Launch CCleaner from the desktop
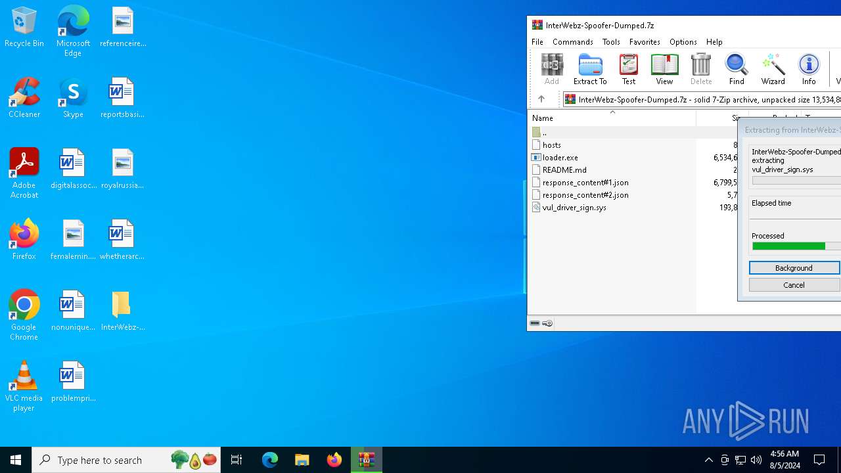The width and height of the screenshot is (841, 473). (x=24, y=98)
